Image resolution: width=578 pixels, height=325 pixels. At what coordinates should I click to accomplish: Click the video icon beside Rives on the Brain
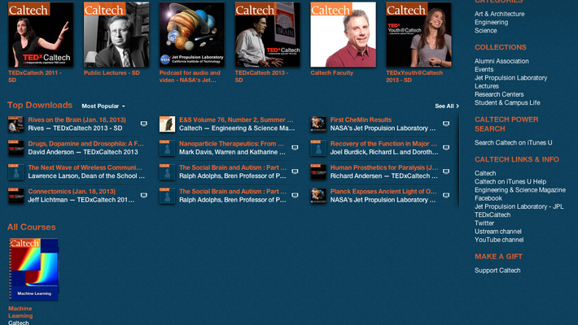144,123
